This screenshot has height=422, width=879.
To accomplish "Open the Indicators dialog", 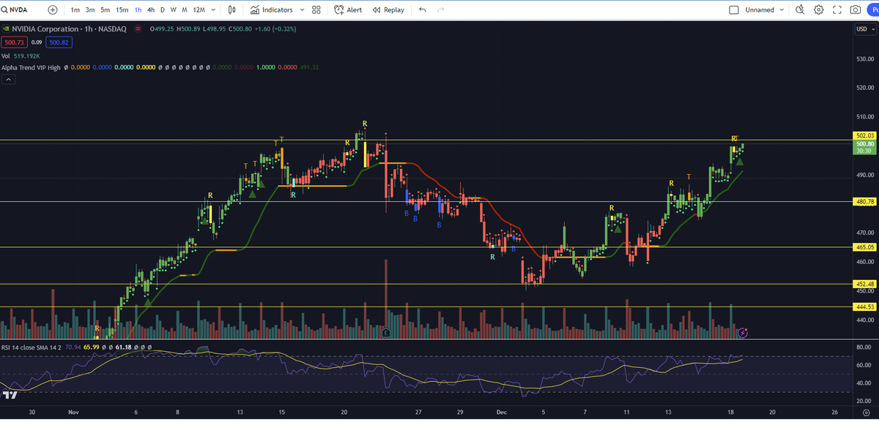I will point(272,10).
